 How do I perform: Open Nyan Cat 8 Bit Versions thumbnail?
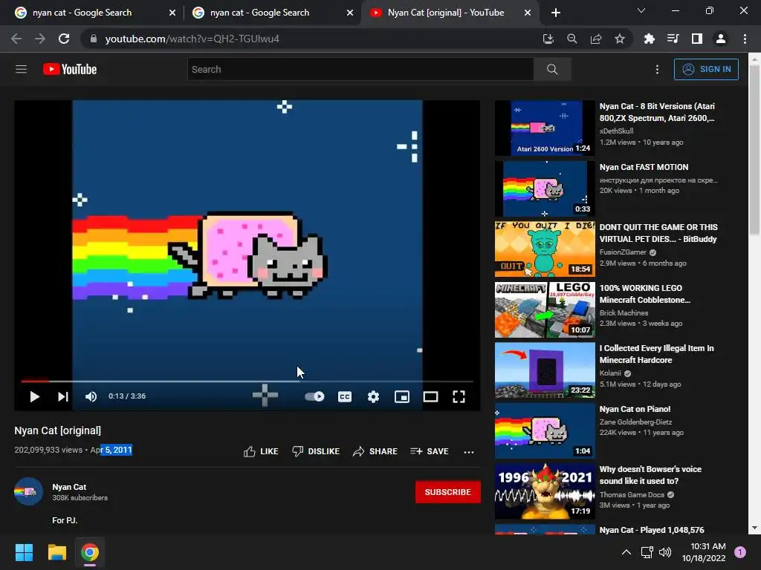click(545, 128)
